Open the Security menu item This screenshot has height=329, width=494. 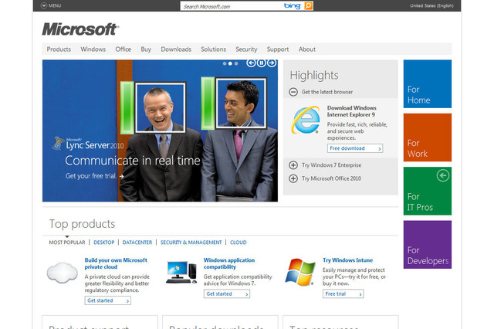(x=246, y=49)
